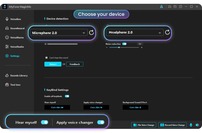
Task: Click the Detect button
Action: 53,64
